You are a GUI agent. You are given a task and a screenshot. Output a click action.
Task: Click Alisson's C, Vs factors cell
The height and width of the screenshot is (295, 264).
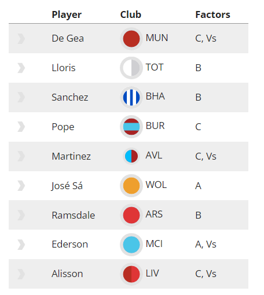[x=206, y=274]
